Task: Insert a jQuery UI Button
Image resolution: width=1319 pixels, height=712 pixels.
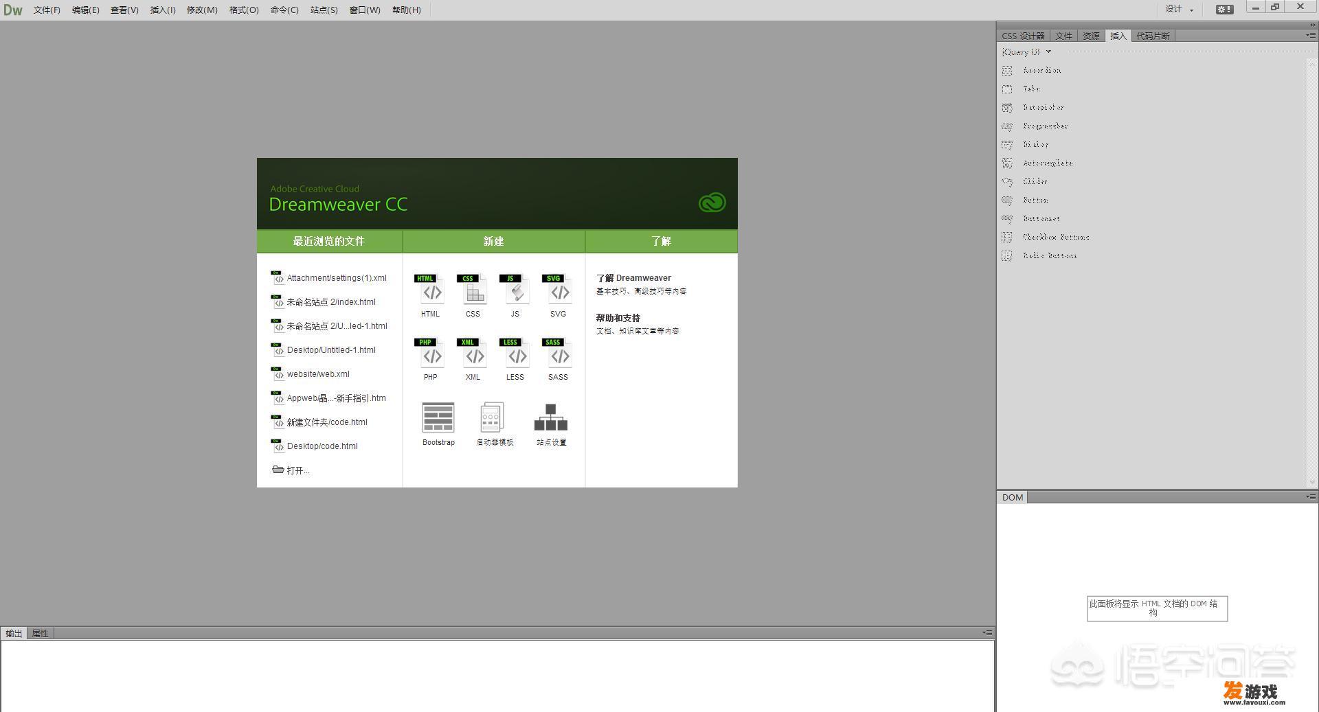Action: pyautogui.click(x=1025, y=200)
